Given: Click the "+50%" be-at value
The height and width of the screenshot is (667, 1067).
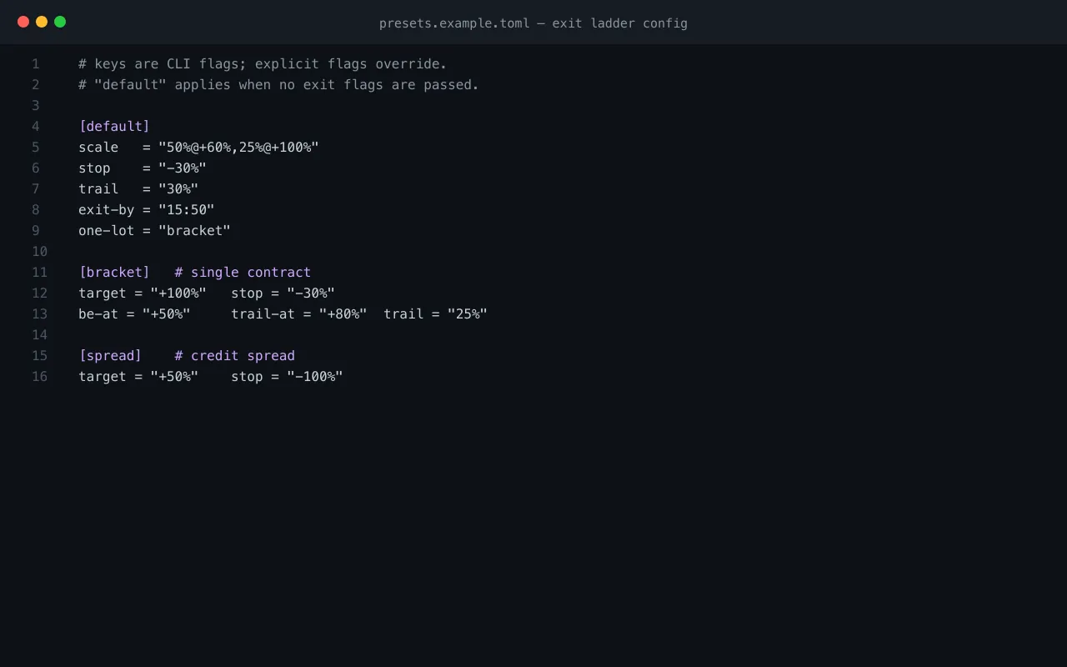Looking at the screenshot, I should 167,314.
